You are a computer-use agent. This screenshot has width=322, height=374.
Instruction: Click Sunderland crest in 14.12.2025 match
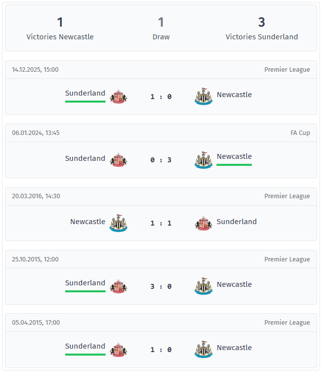(x=118, y=96)
